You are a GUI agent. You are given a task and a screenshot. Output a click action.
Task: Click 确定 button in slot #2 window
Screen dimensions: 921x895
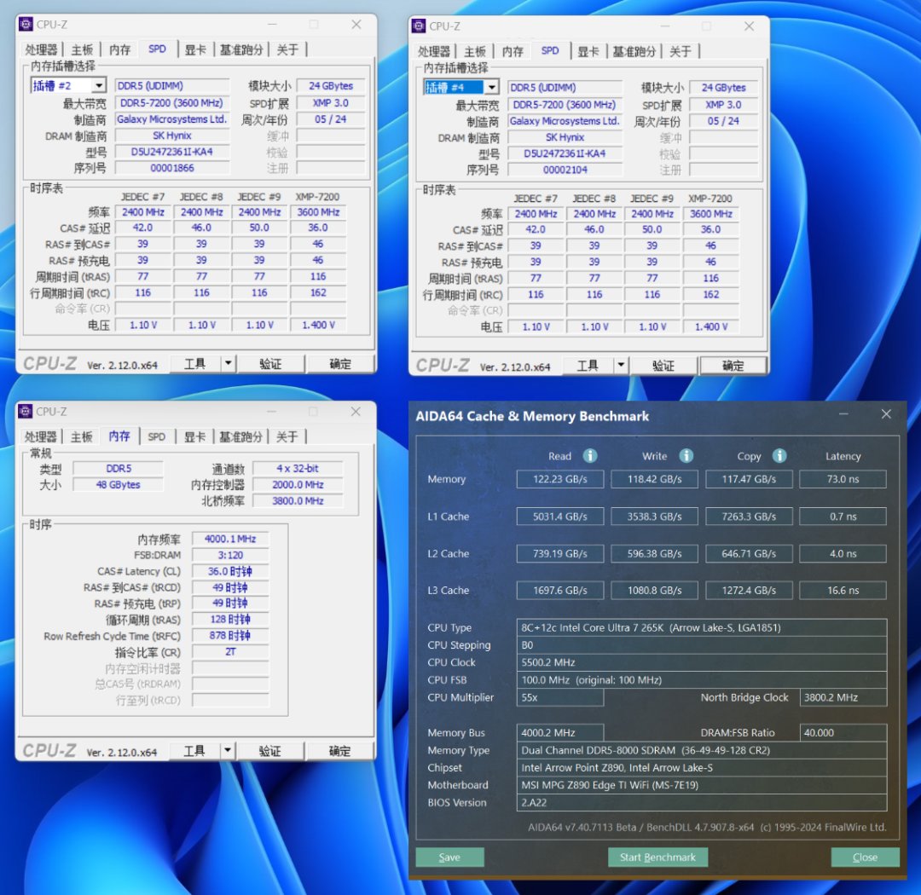tap(340, 364)
